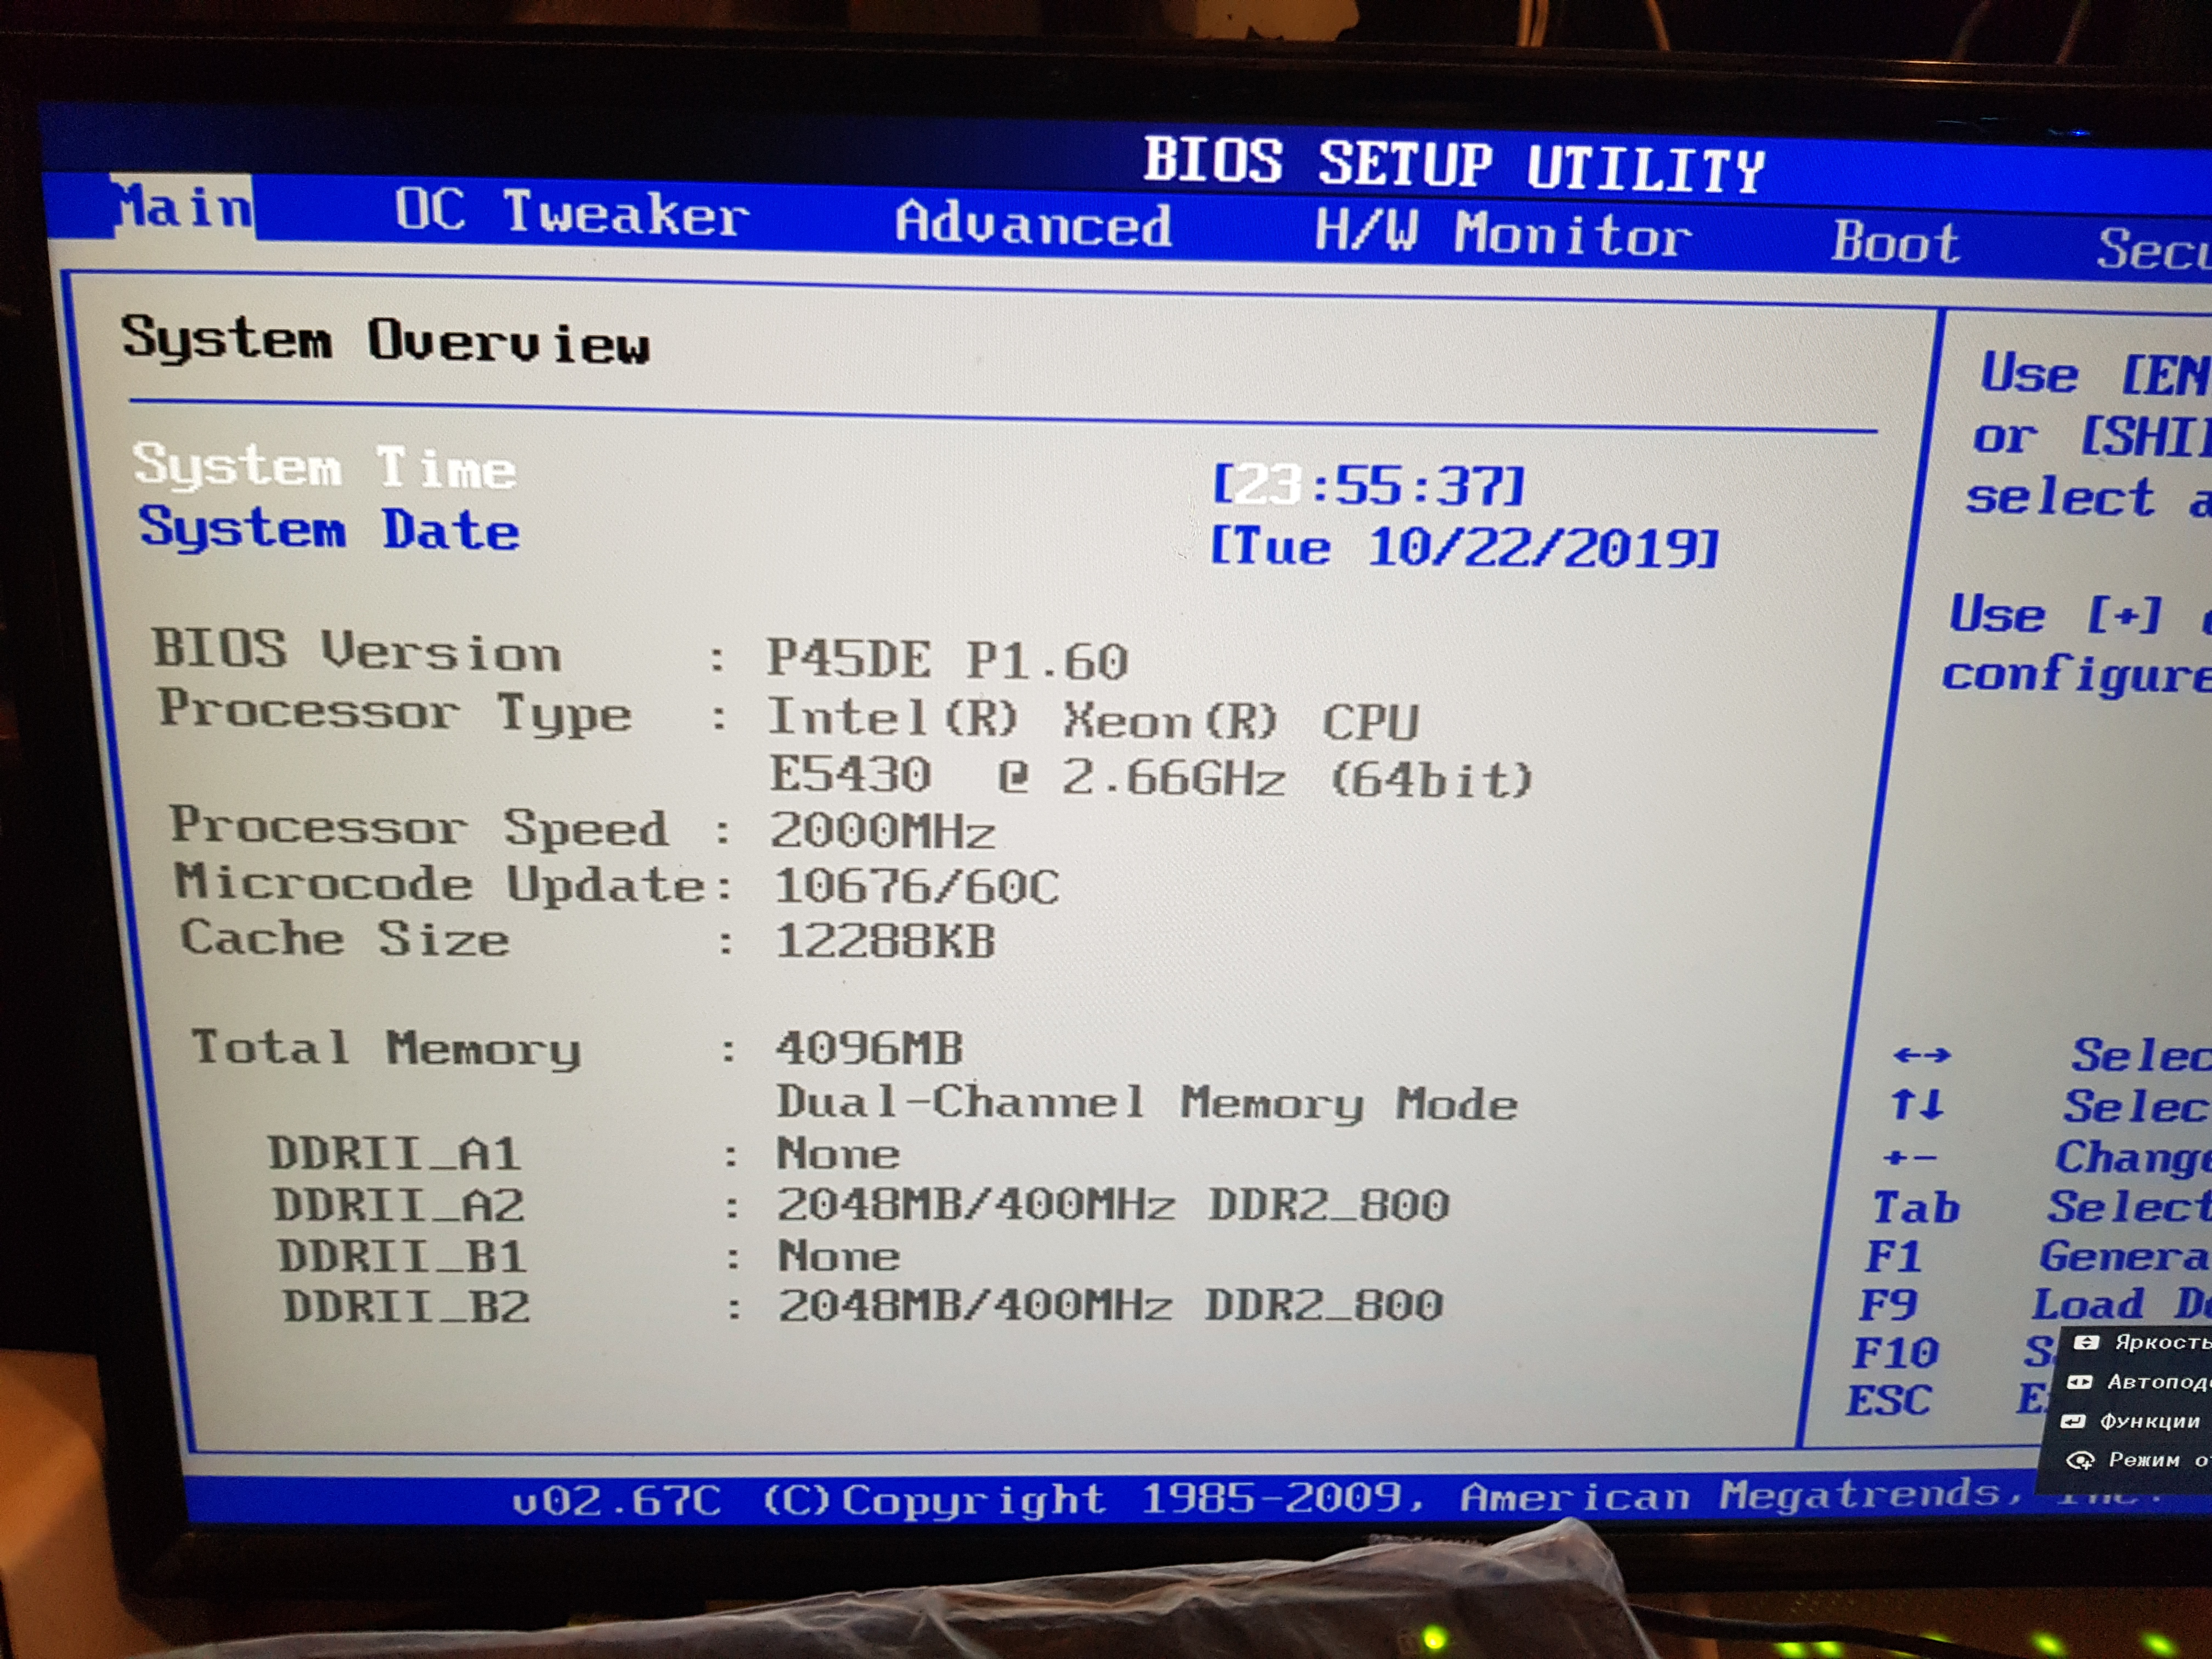The height and width of the screenshot is (1659, 2212).
Task: Select the System Time label
Action: pyautogui.click(x=325, y=467)
